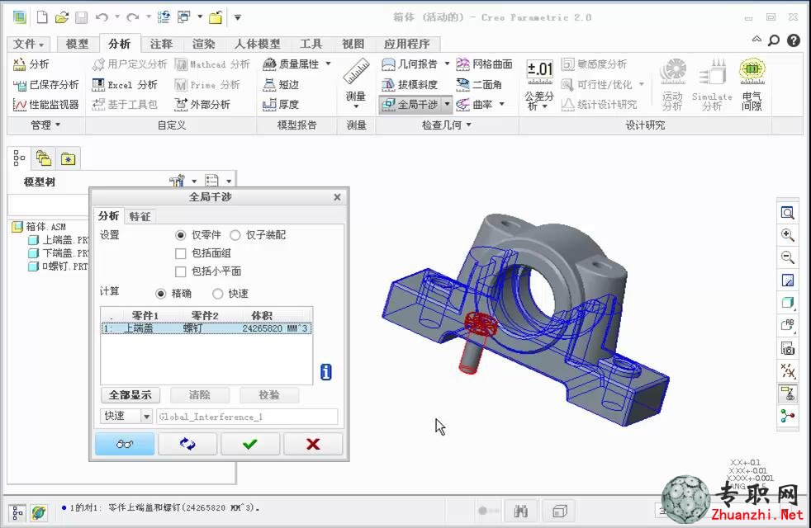Image resolution: width=811 pixels, height=528 pixels.
Task: Open help with the question mark icon
Action: (x=794, y=40)
